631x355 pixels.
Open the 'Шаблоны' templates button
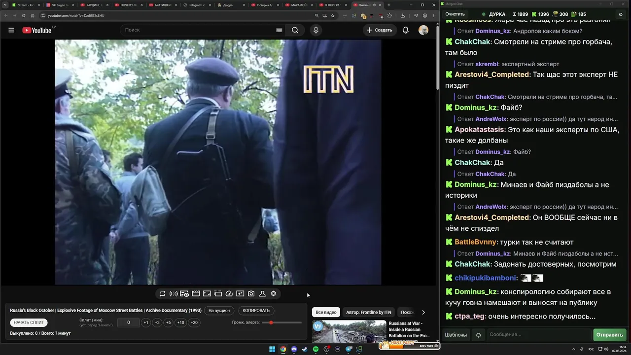[456, 335]
